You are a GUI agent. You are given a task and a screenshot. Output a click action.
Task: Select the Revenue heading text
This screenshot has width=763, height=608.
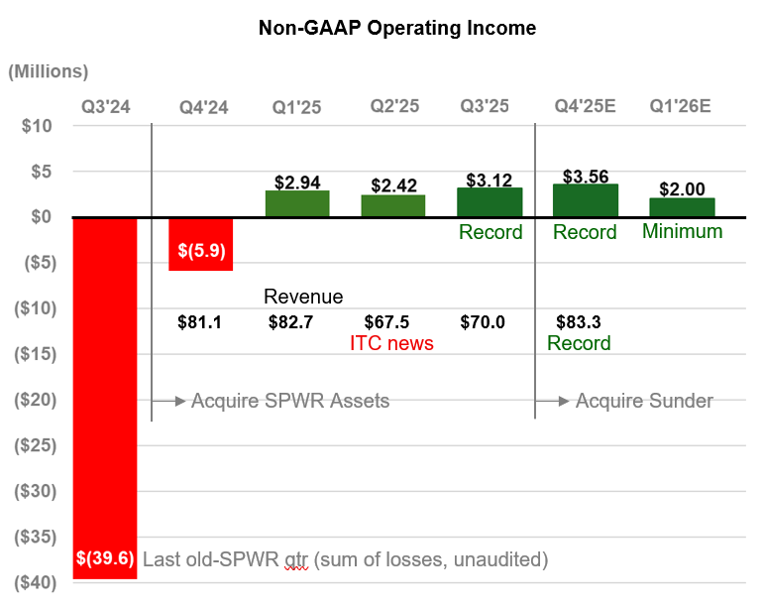(x=303, y=297)
